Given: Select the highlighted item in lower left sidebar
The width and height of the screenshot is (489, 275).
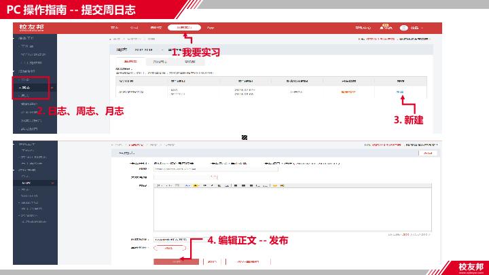Looking at the screenshot, I should click(27, 183).
